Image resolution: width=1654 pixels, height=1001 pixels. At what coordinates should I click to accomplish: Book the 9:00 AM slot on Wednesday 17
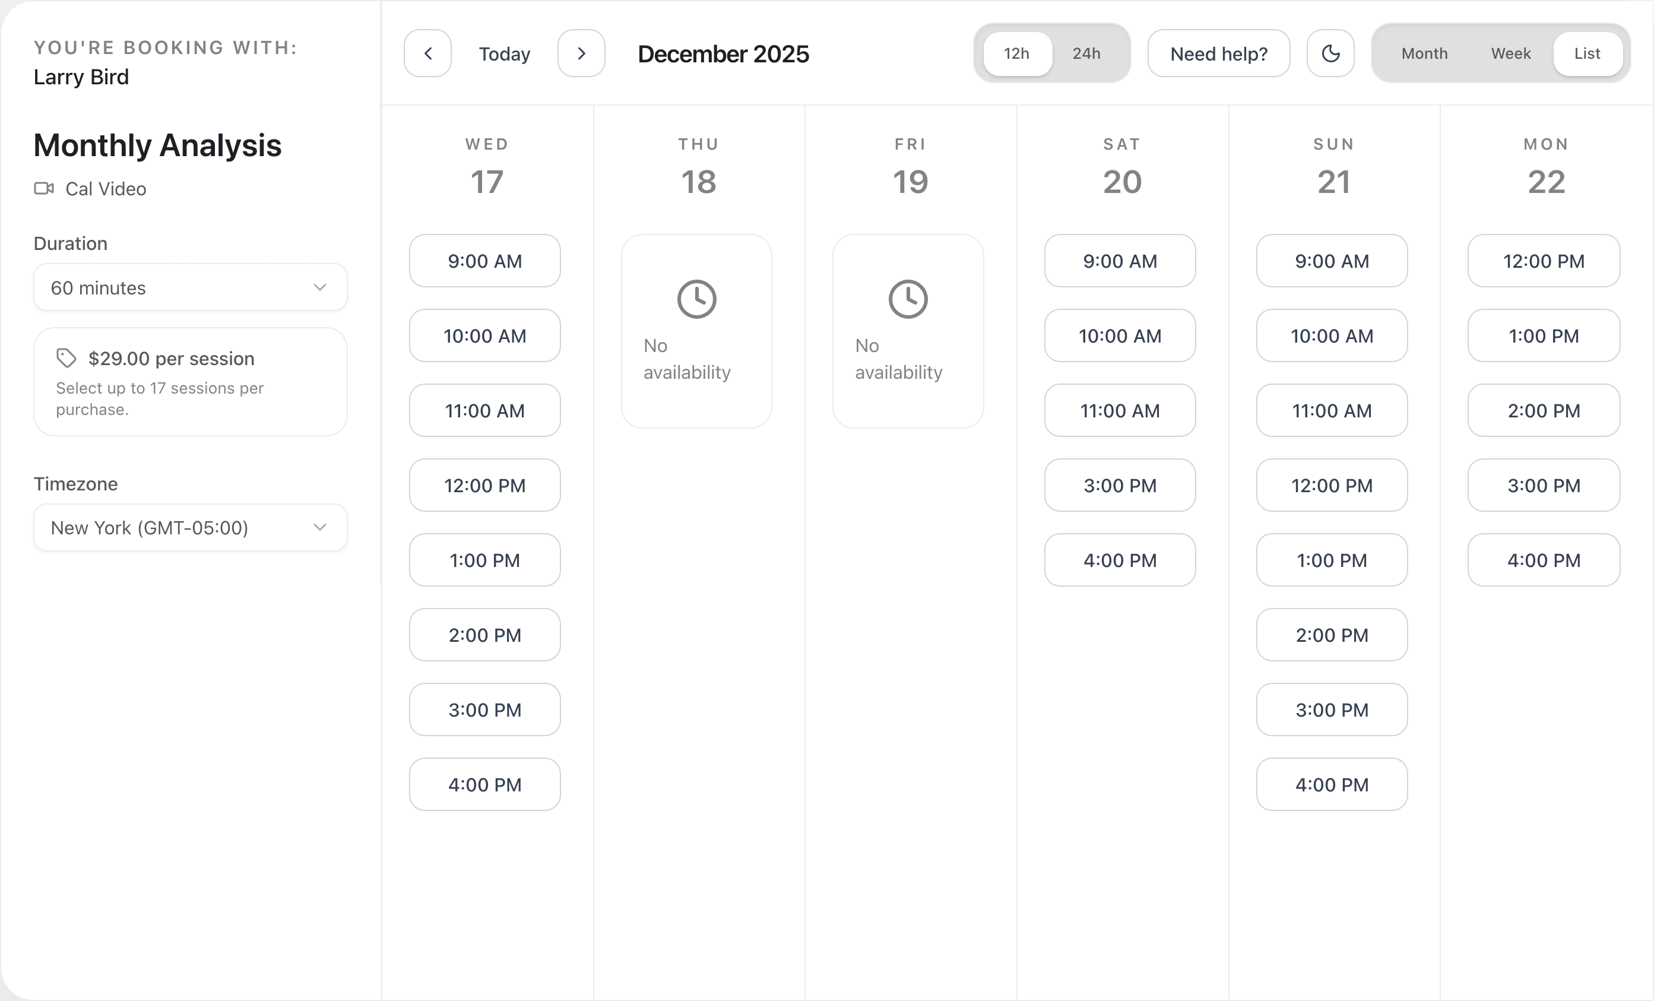[484, 261]
